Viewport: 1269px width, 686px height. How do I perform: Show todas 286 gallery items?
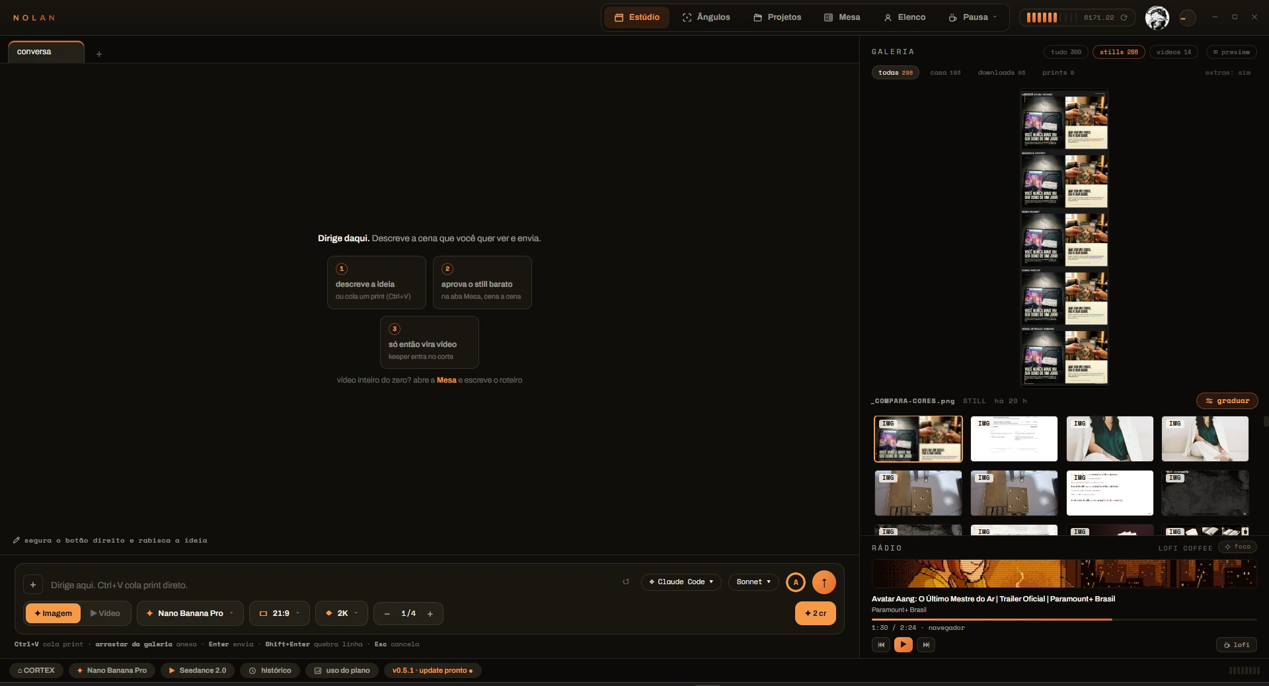tap(896, 73)
